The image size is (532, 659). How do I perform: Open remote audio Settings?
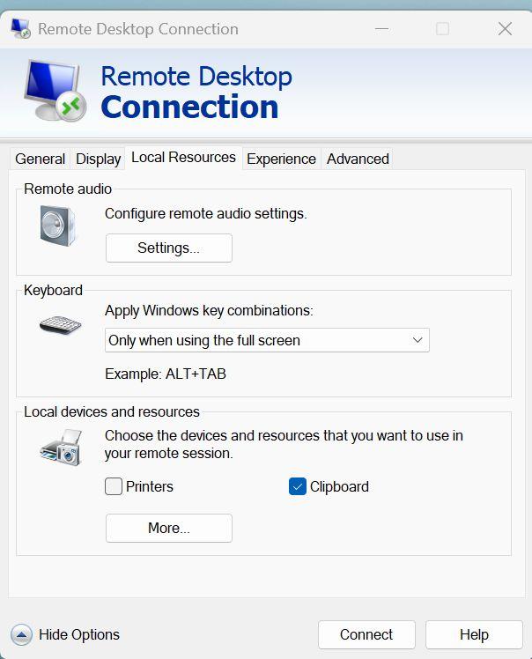(168, 248)
